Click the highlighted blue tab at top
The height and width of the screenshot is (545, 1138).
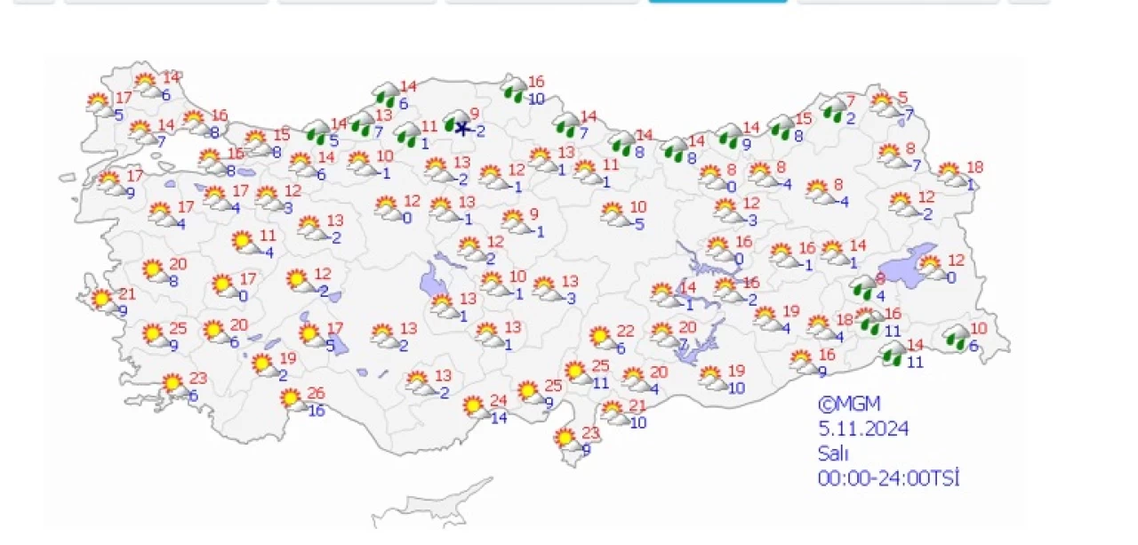(717, 1)
